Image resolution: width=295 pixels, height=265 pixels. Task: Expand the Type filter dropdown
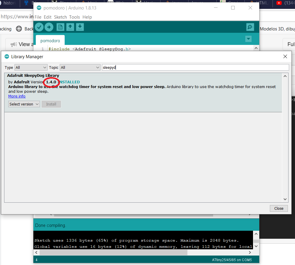[x=31, y=68]
